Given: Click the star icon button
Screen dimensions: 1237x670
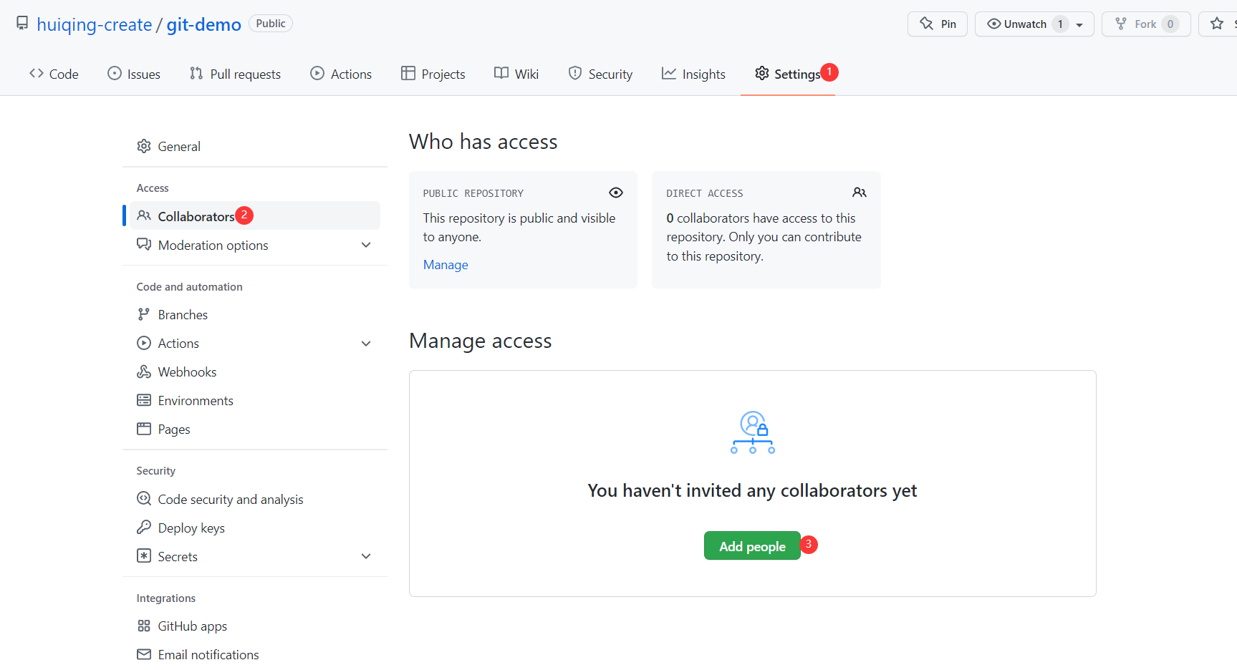Looking at the screenshot, I should click(x=1217, y=24).
